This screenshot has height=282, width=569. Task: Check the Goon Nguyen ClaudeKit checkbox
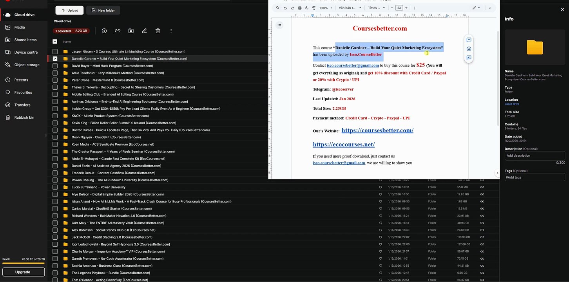click(x=55, y=137)
